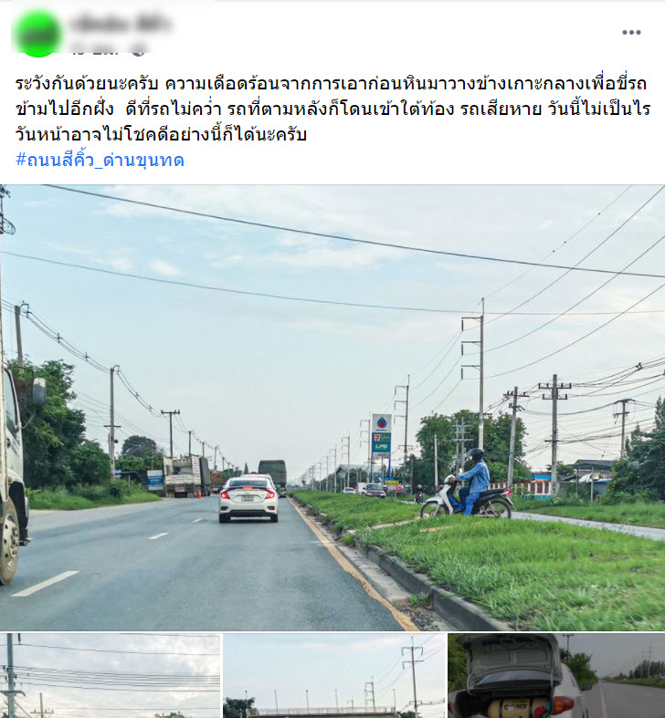Open the middle overpass thumbnail
The image size is (665, 718).
click(x=334, y=676)
